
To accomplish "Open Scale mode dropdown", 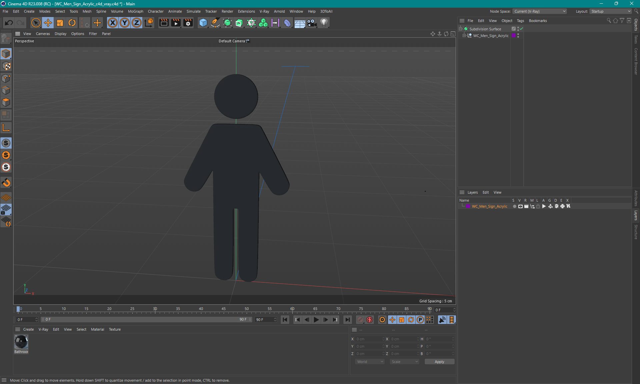I will click(x=404, y=362).
